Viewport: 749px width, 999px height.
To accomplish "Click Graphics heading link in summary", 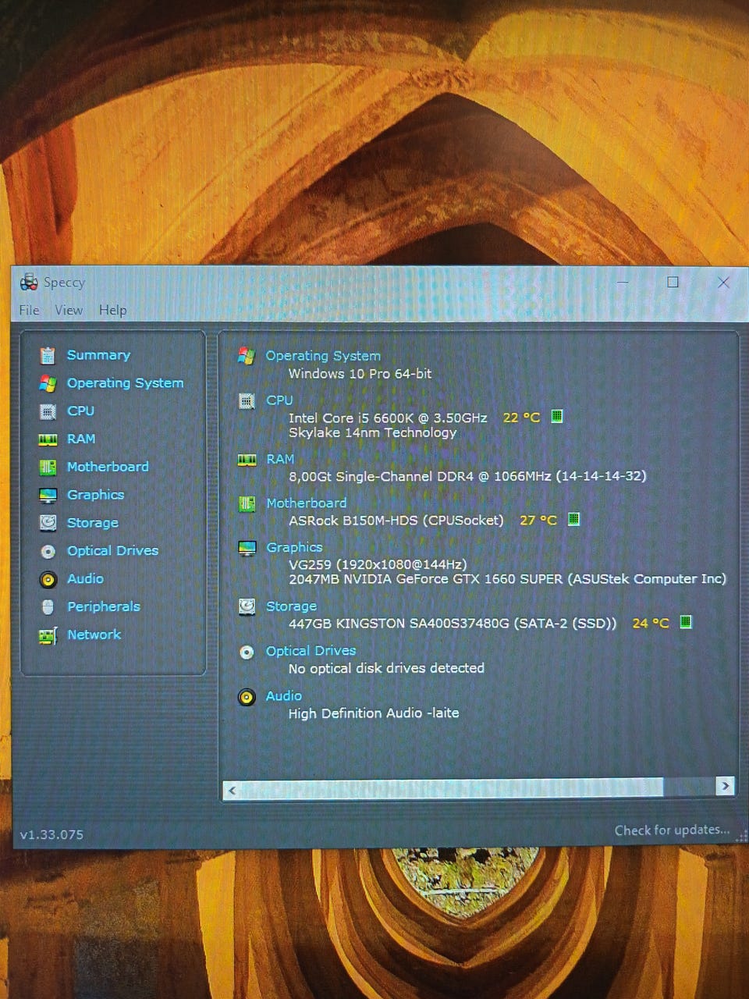I will pos(294,547).
